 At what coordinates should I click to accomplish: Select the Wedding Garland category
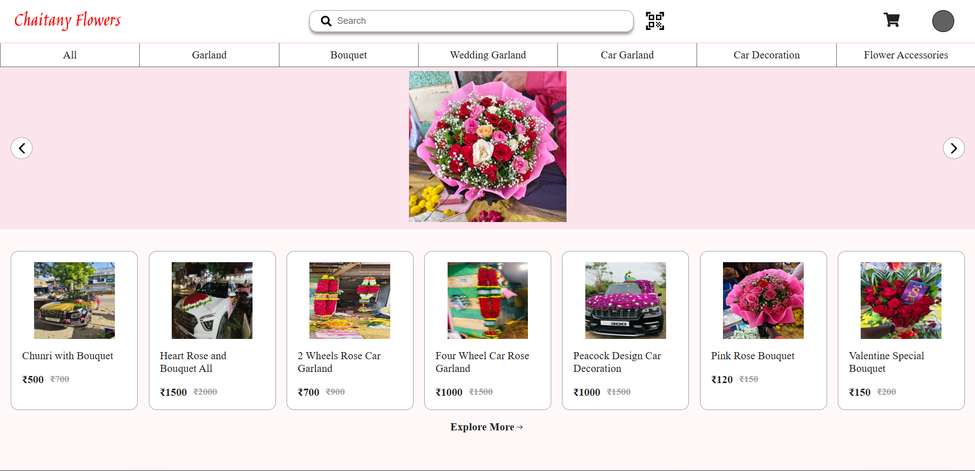(x=488, y=55)
